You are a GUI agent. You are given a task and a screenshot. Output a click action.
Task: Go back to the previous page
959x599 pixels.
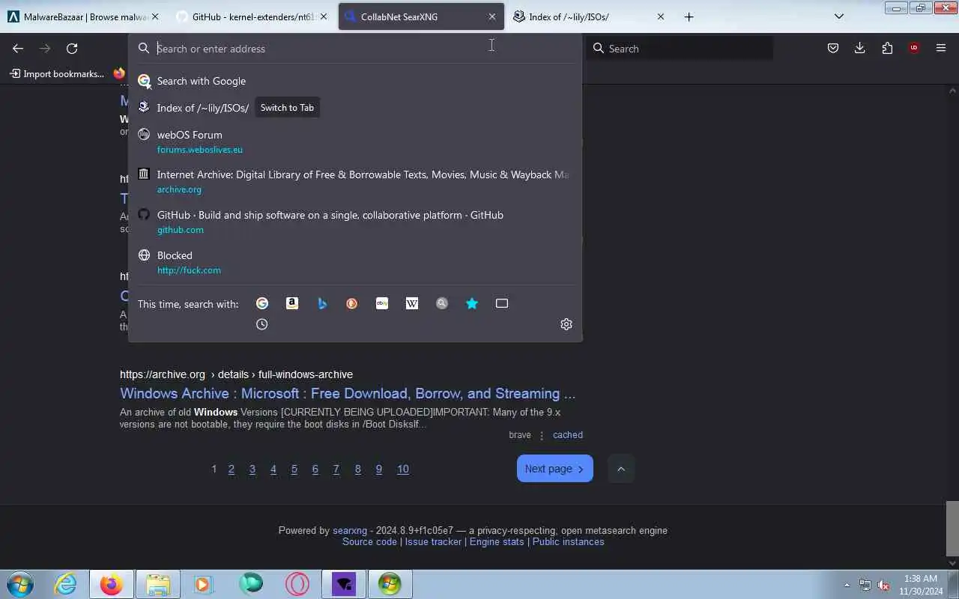18,48
